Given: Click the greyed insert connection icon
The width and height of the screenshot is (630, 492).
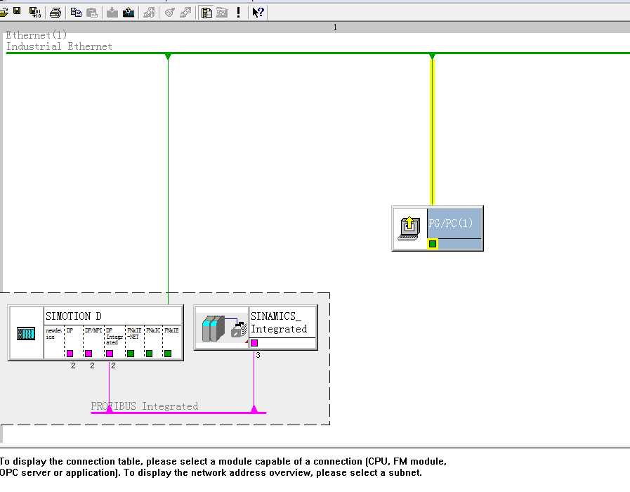Looking at the screenshot, I should [x=149, y=13].
